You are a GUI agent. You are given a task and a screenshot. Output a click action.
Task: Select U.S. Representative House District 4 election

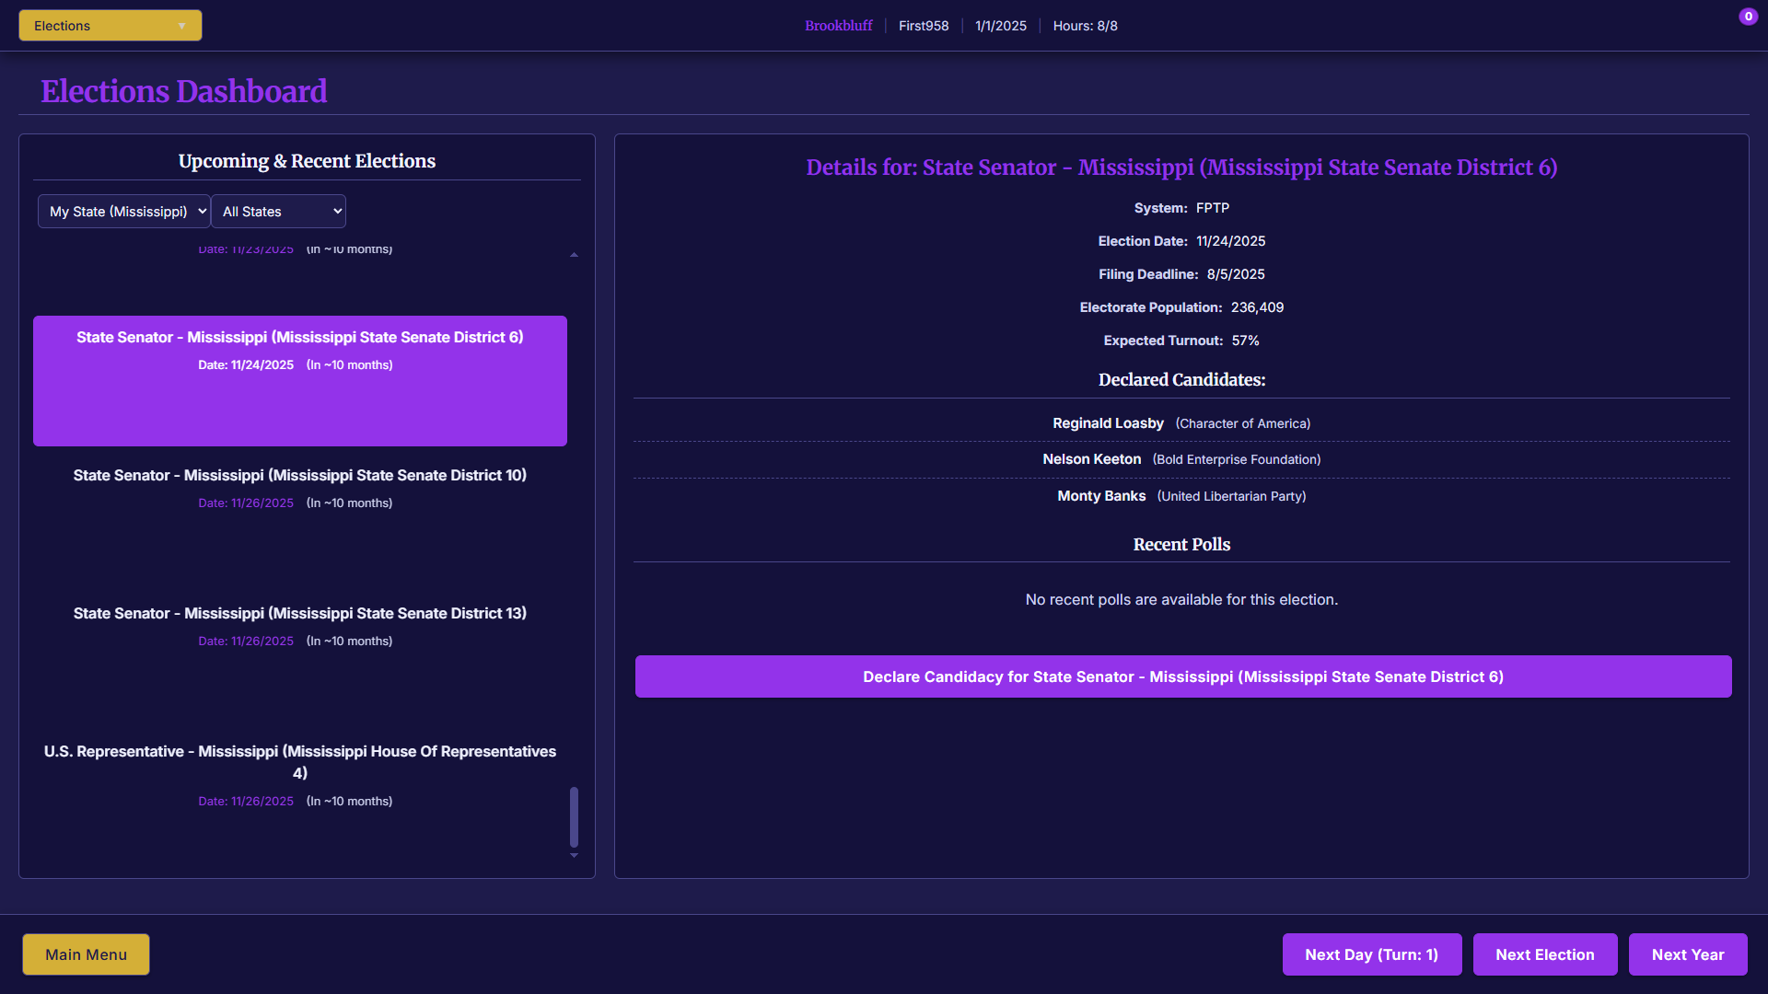point(300,773)
